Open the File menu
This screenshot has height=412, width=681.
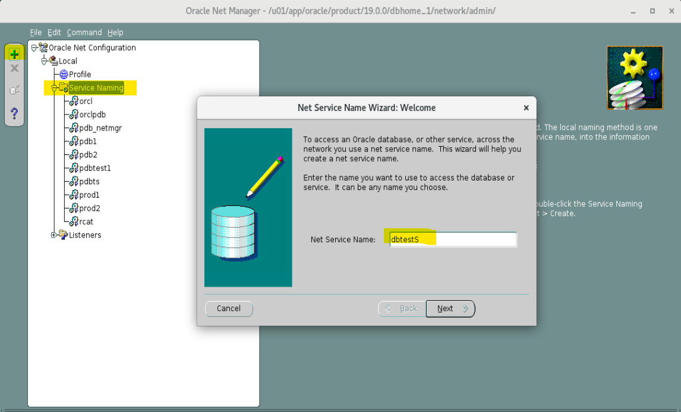[36, 33]
